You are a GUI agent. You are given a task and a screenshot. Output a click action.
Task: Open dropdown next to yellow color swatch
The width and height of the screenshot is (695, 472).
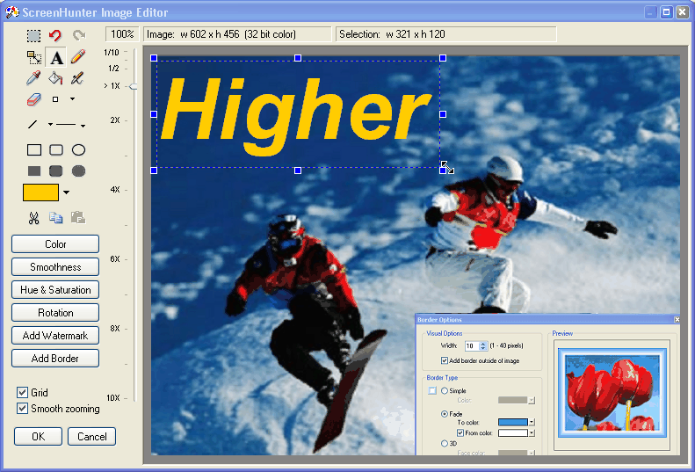[66, 192]
